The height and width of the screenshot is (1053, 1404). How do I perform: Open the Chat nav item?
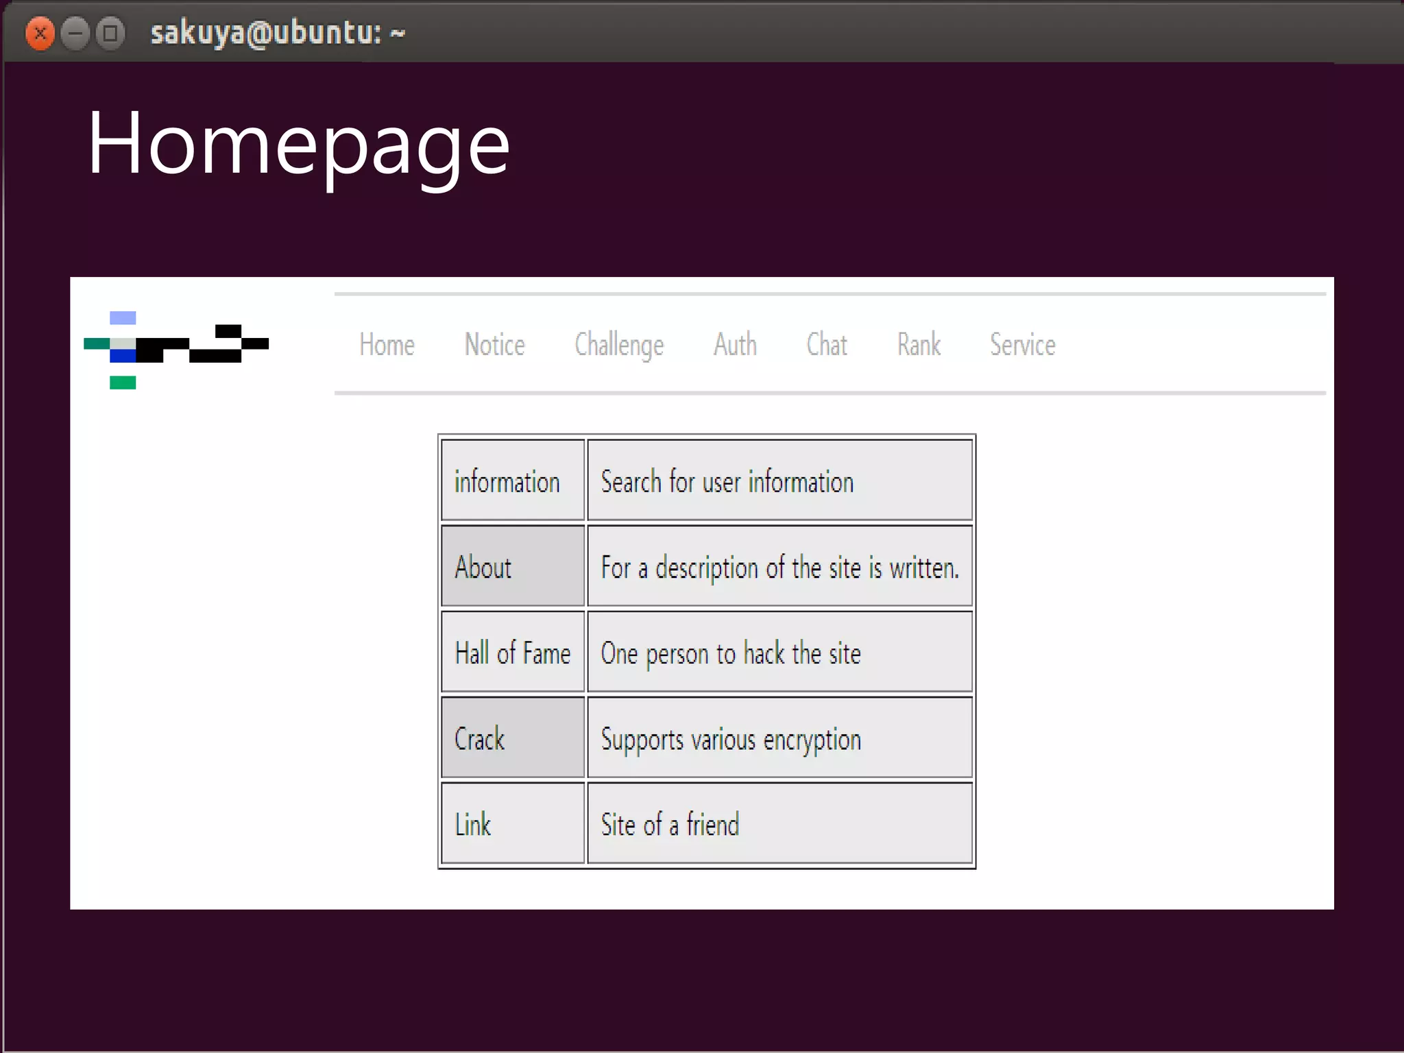point(827,345)
